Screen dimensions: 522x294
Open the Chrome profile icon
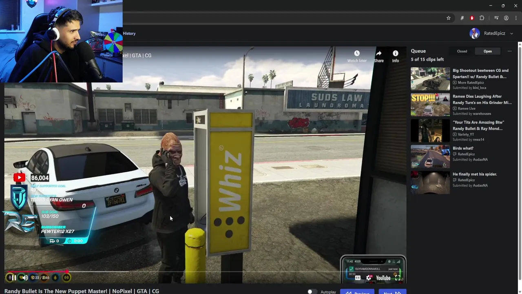506,18
